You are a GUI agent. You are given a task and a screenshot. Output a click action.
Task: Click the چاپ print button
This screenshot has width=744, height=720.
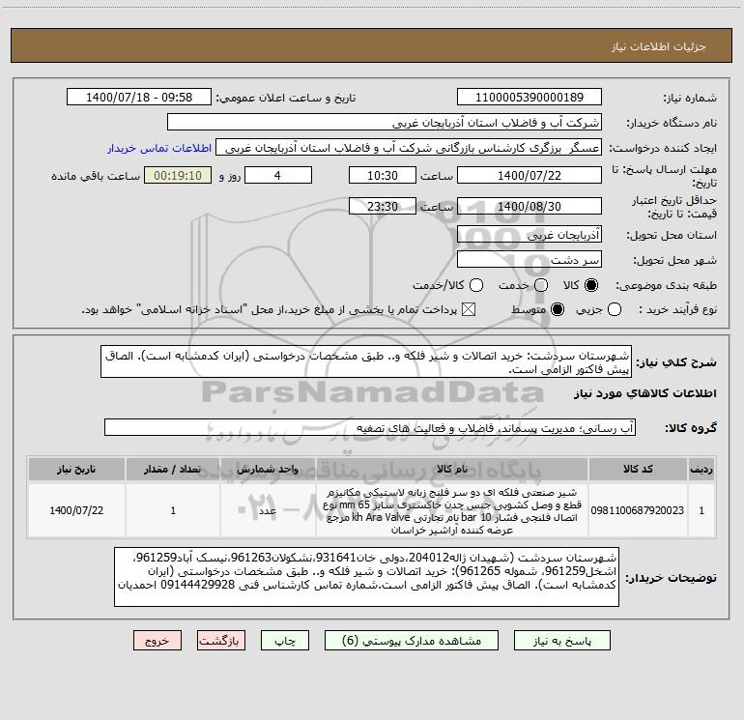click(285, 641)
